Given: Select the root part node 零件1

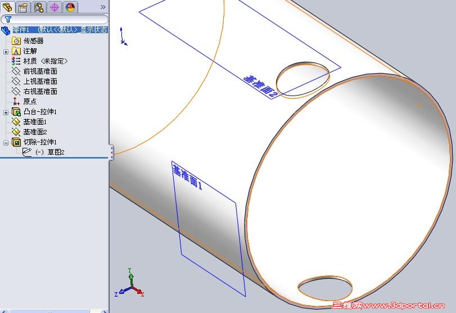Looking at the screenshot, I should pos(60,30).
